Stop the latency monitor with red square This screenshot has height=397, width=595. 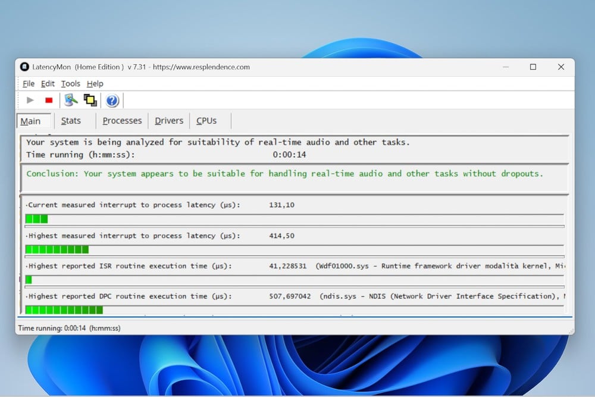pos(49,100)
